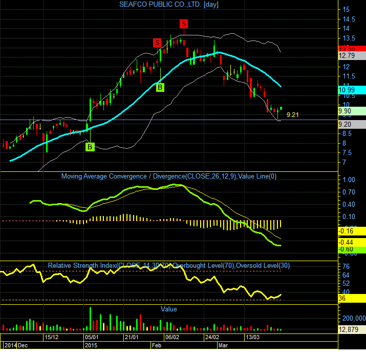
Task: Click the Value volume panel label
Action: point(169,309)
